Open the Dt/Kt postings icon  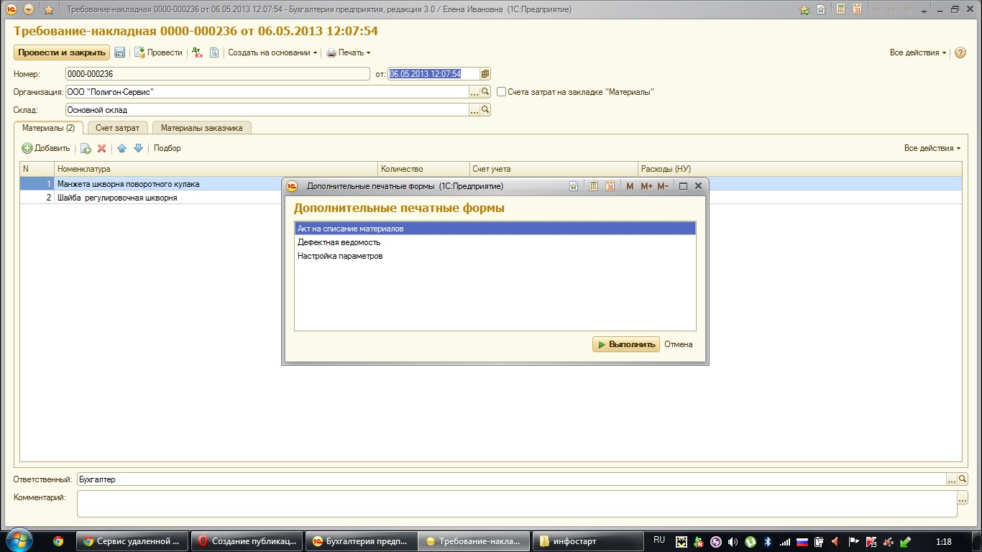click(198, 52)
